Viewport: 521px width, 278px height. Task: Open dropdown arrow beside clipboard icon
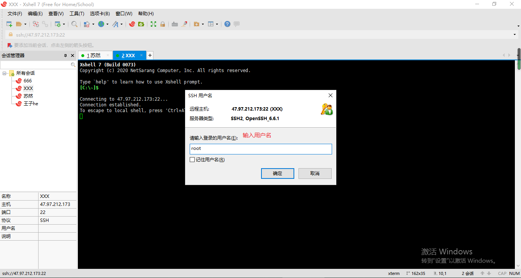click(93, 24)
